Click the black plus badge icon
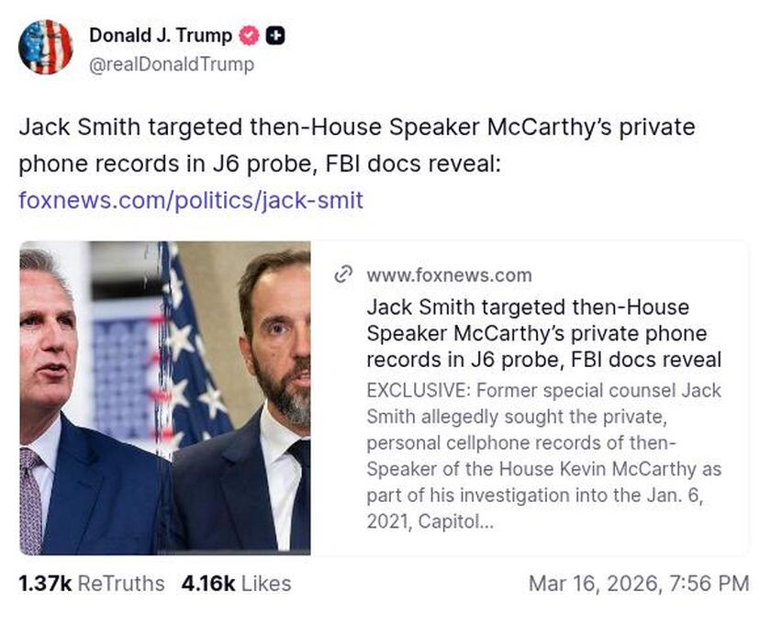Viewport: 771px width, 625px height. click(274, 36)
